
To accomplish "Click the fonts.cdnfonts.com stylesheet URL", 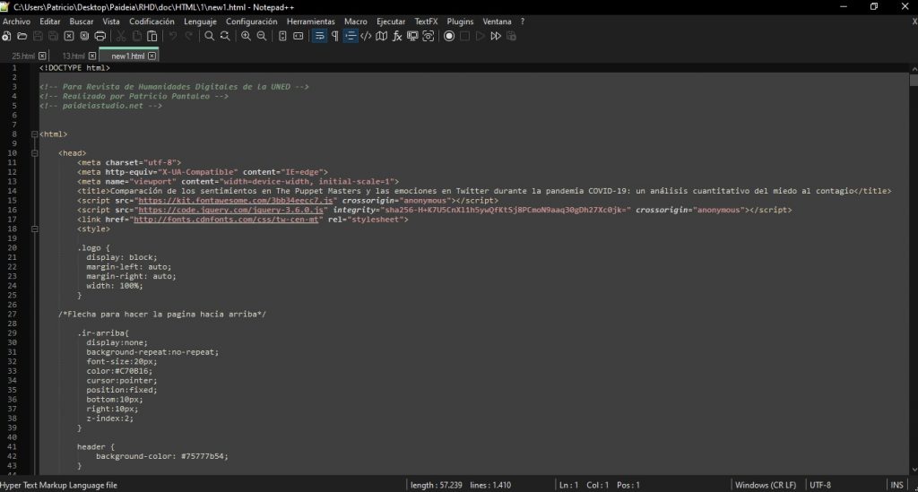I will 226,220.
